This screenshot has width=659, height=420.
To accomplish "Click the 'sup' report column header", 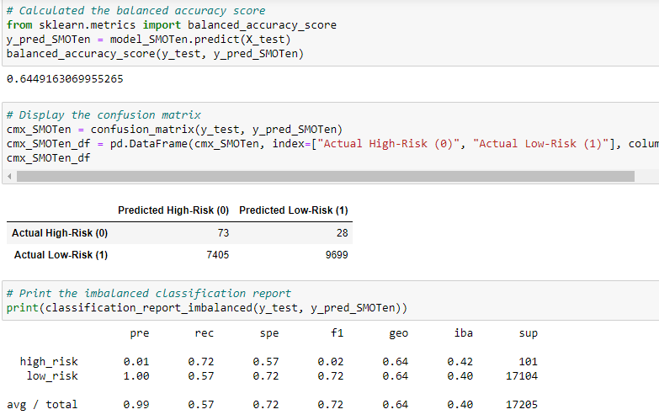I will [x=529, y=333].
